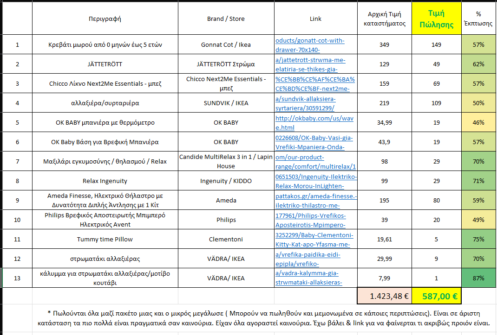This screenshot has height=335, width=497.
Task: Select the original price cell '349'
Action: pos(385,44)
